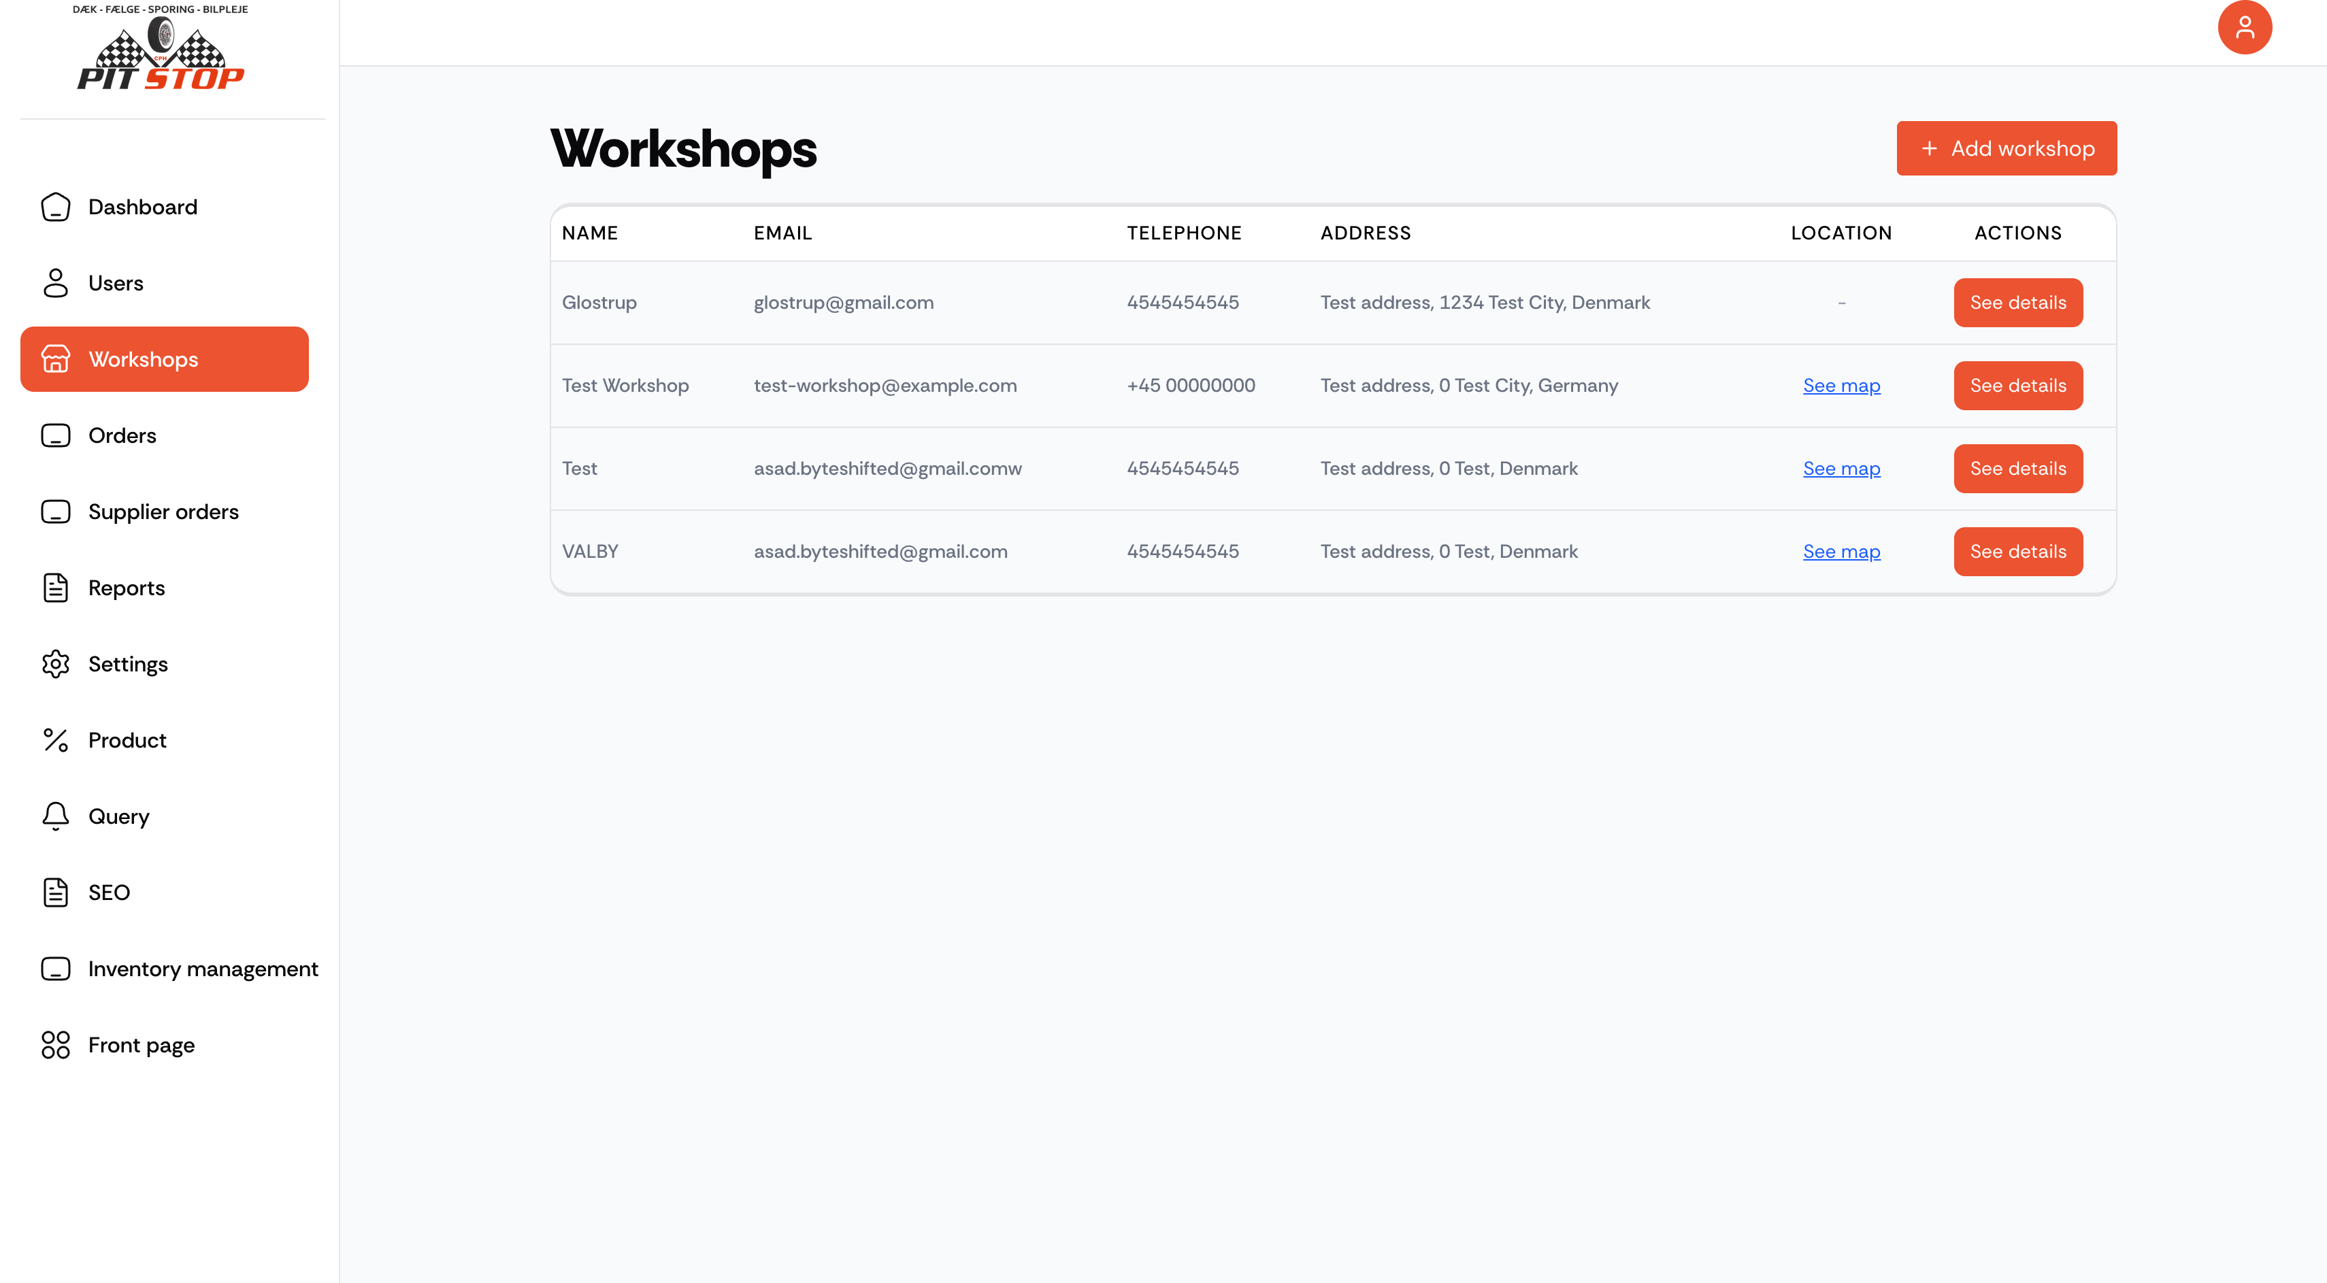This screenshot has height=1283, width=2327.
Task: Click the Reports document icon
Action: (x=55, y=588)
